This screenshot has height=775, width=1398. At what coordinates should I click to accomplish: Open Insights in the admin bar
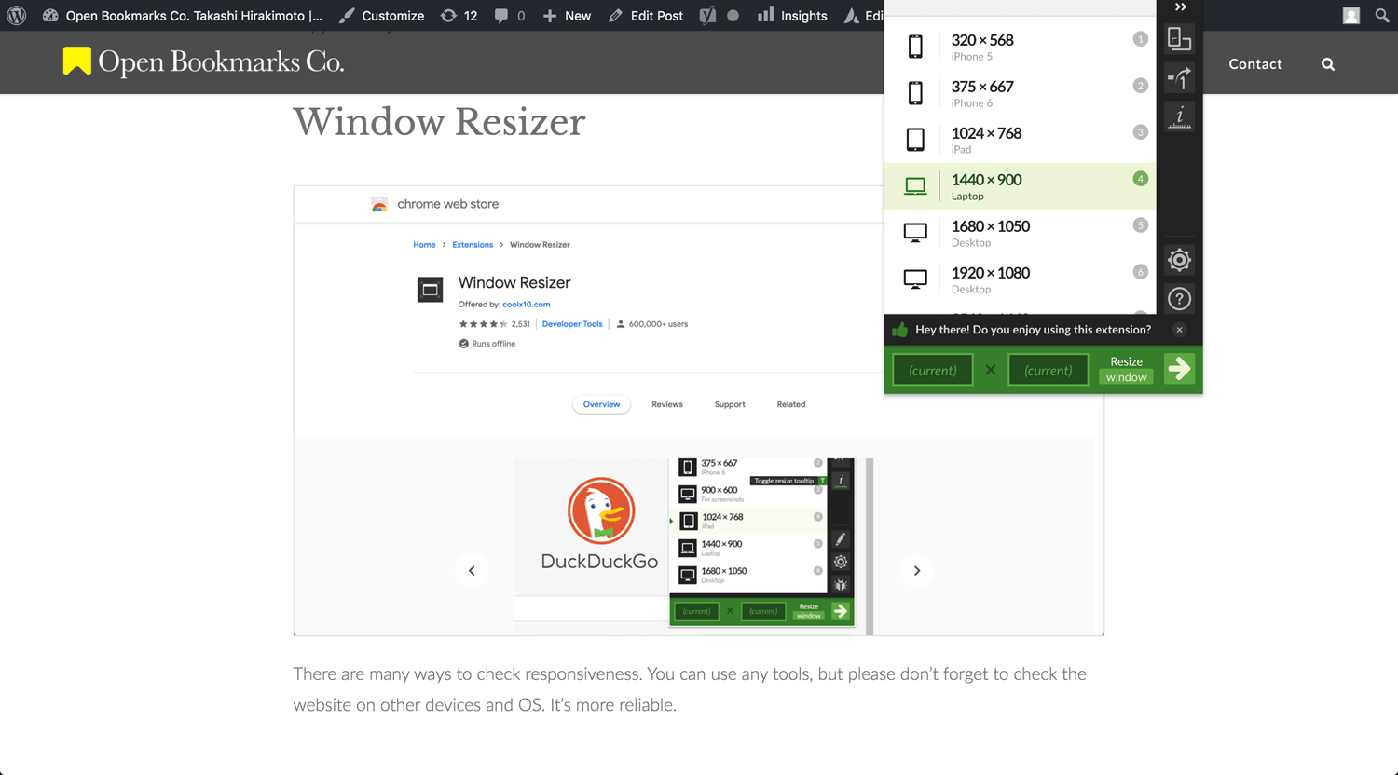[x=792, y=16]
